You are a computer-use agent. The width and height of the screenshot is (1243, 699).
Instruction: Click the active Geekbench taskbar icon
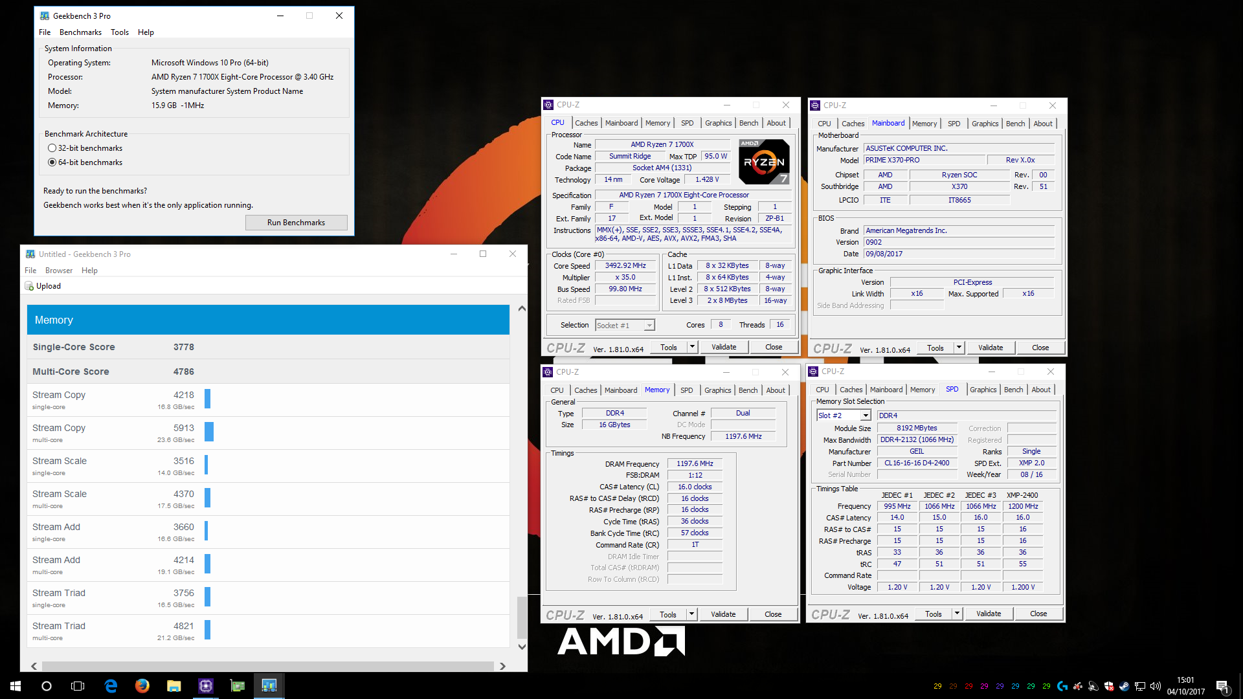[269, 686]
